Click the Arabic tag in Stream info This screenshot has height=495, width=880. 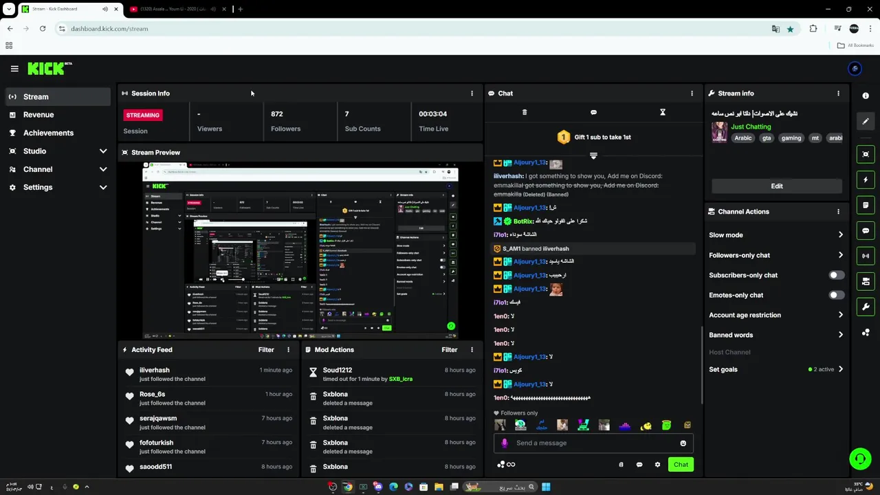pyautogui.click(x=743, y=138)
